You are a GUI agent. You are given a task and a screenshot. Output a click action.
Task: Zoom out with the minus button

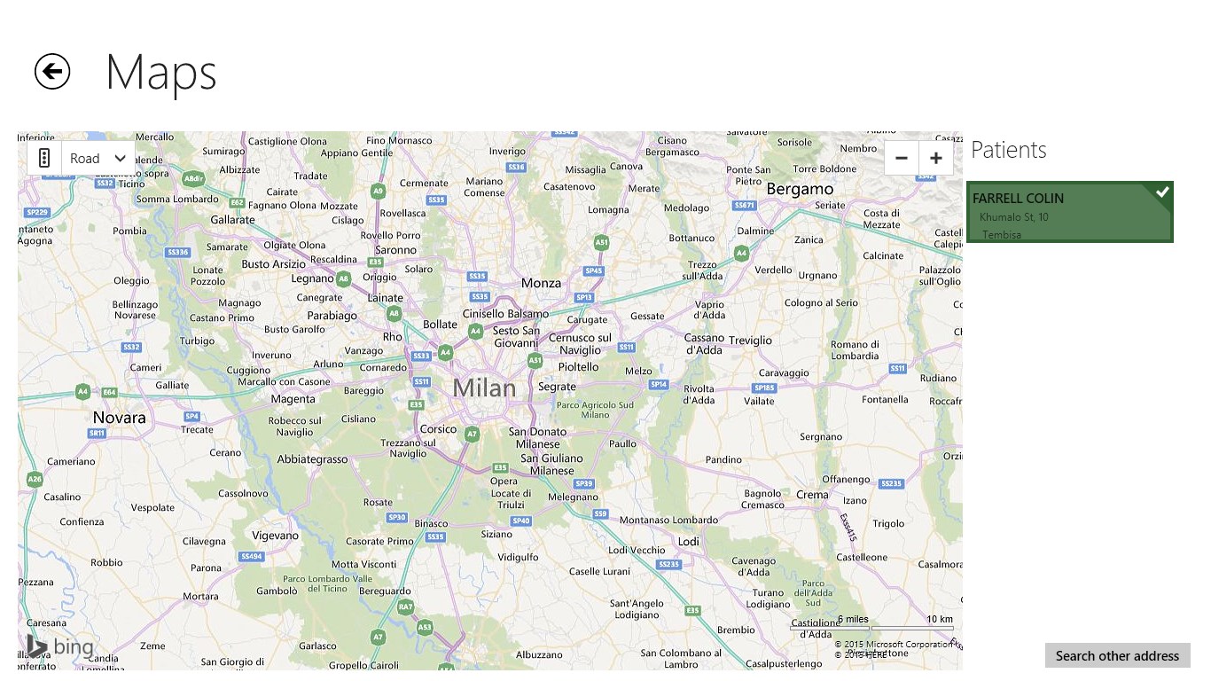point(902,159)
